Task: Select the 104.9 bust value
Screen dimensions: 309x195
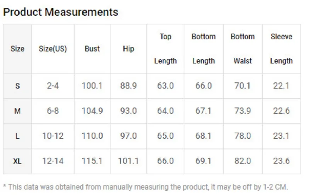Action: coord(92,111)
